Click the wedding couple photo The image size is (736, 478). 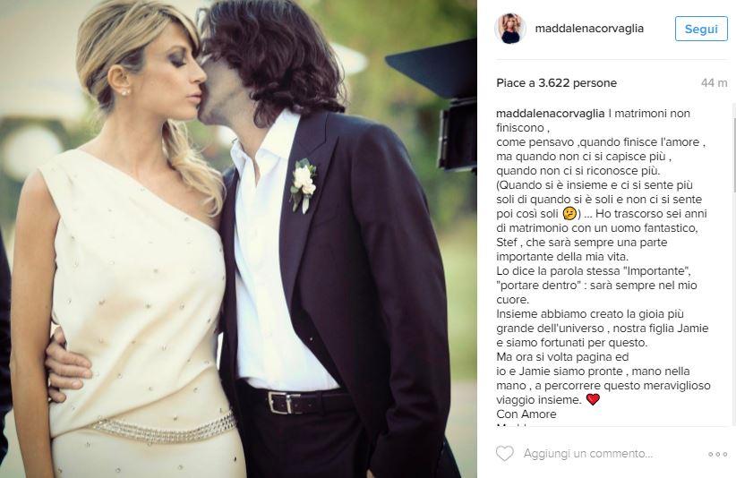[x=238, y=239]
